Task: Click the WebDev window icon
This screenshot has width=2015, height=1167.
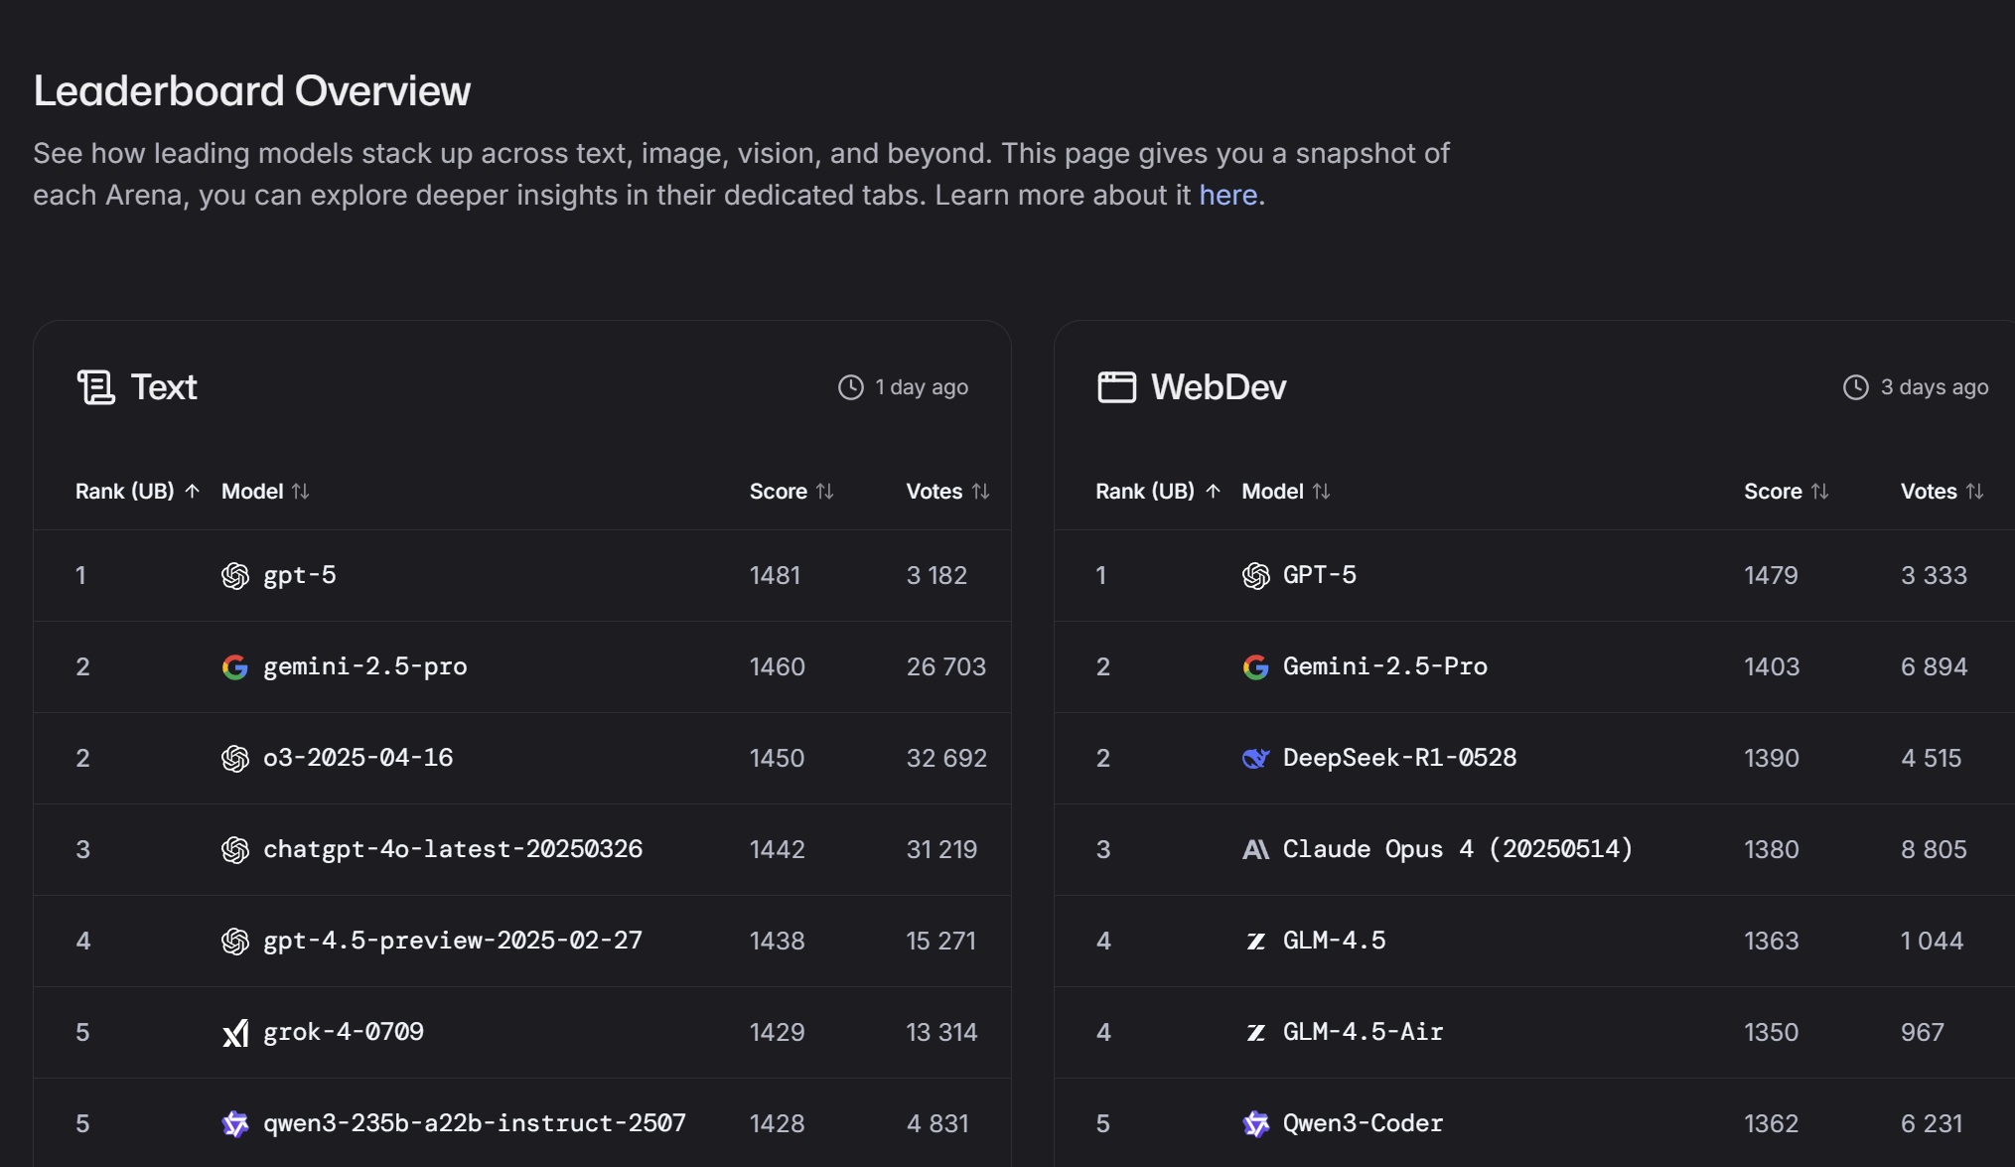Action: coord(1116,387)
